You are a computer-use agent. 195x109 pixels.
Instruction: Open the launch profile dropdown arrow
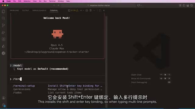[83, 11]
